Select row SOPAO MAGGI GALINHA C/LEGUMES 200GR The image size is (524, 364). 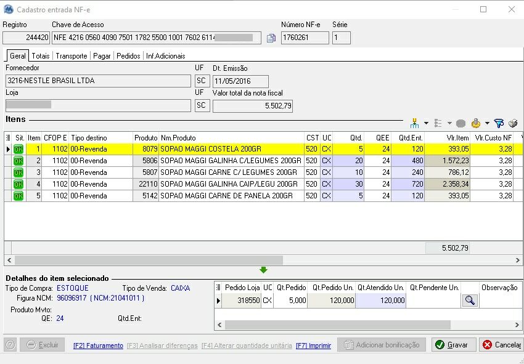click(x=263, y=161)
